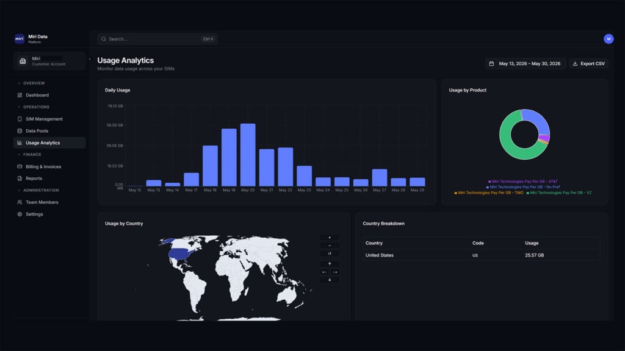
Task: Click the purple AT&T donut segment
Action: click(x=544, y=138)
